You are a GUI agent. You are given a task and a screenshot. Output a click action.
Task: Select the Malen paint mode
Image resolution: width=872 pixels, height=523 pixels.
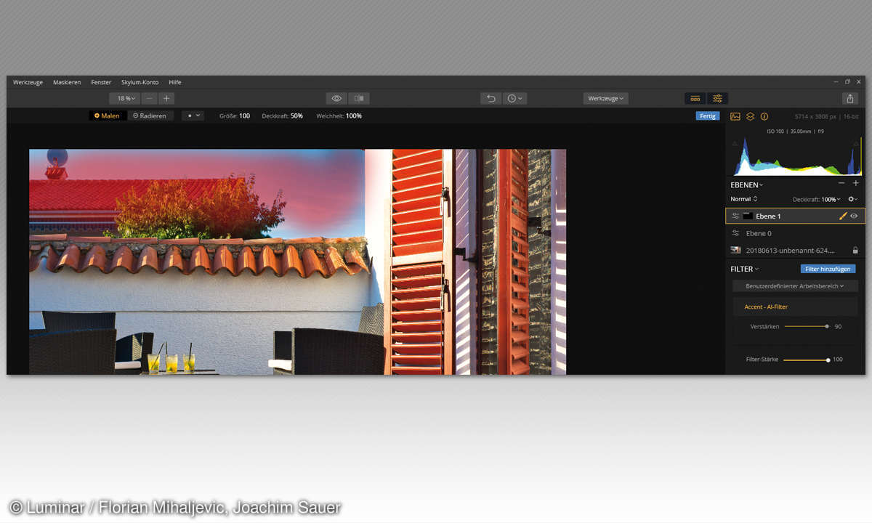(x=107, y=115)
